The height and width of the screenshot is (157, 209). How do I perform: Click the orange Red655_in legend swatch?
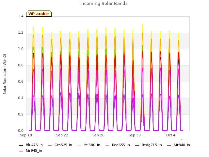click(x=107, y=145)
